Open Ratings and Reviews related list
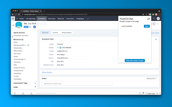 (20, 45)
